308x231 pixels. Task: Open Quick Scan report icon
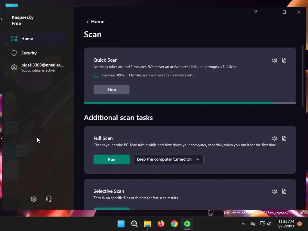coord(284,60)
